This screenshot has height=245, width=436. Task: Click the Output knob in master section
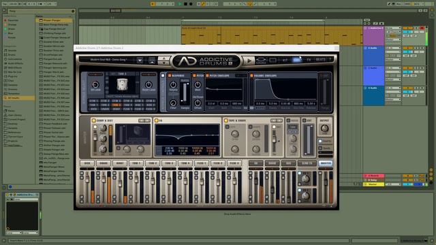tap(324, 128)
